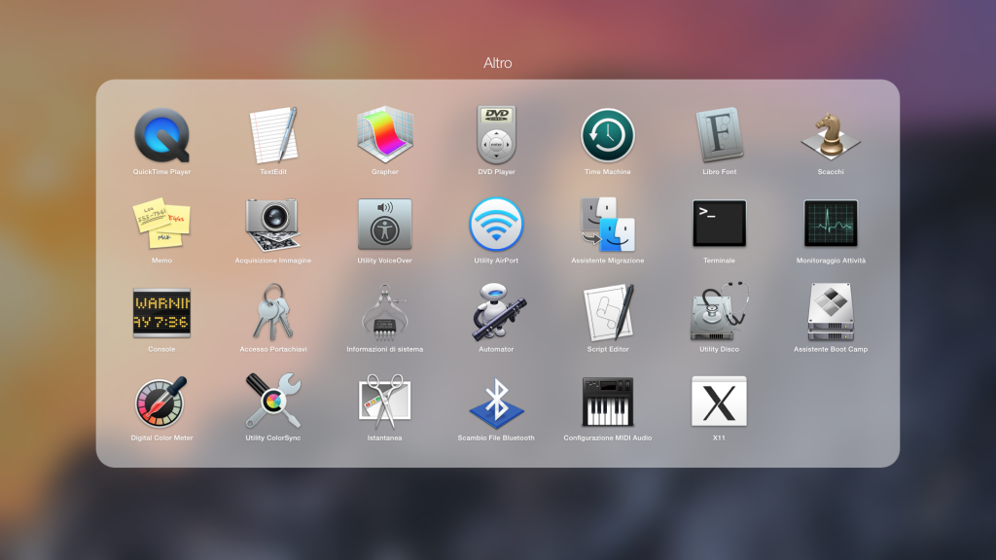Open Utility ColorSync
Image resolution: width=996 pixels, height=560 pixels.
coord(273,401)
